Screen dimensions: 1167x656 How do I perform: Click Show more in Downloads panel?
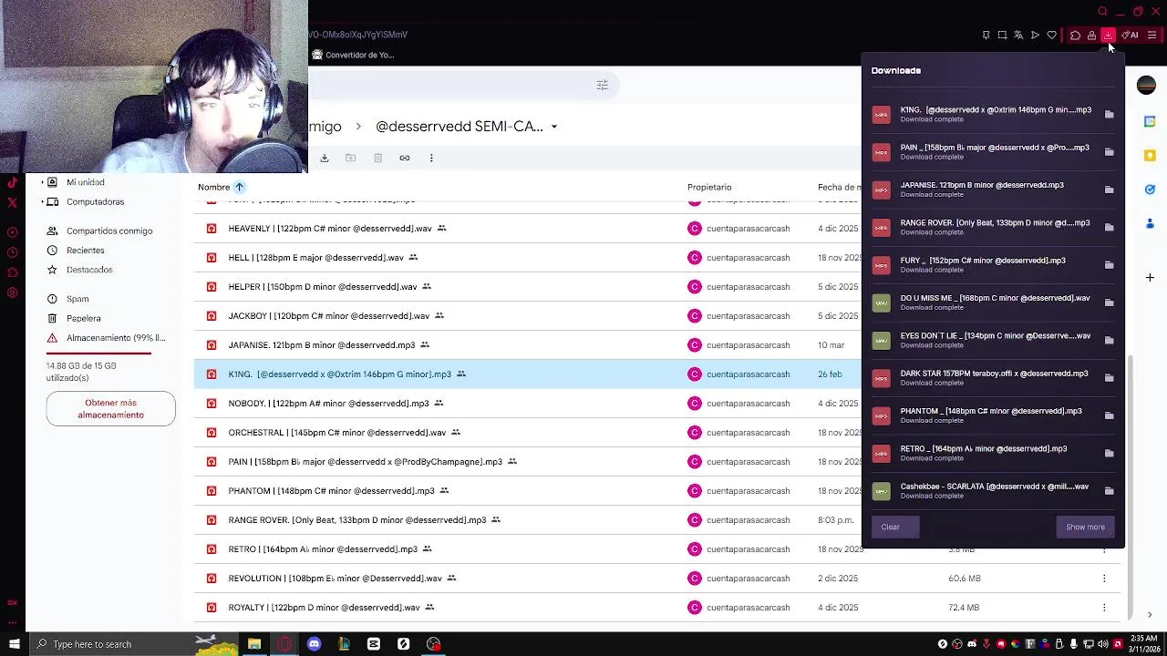1085,527
